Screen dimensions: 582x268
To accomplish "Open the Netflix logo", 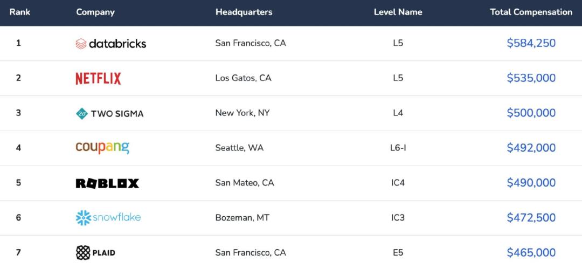I will [x=99, y=79].
